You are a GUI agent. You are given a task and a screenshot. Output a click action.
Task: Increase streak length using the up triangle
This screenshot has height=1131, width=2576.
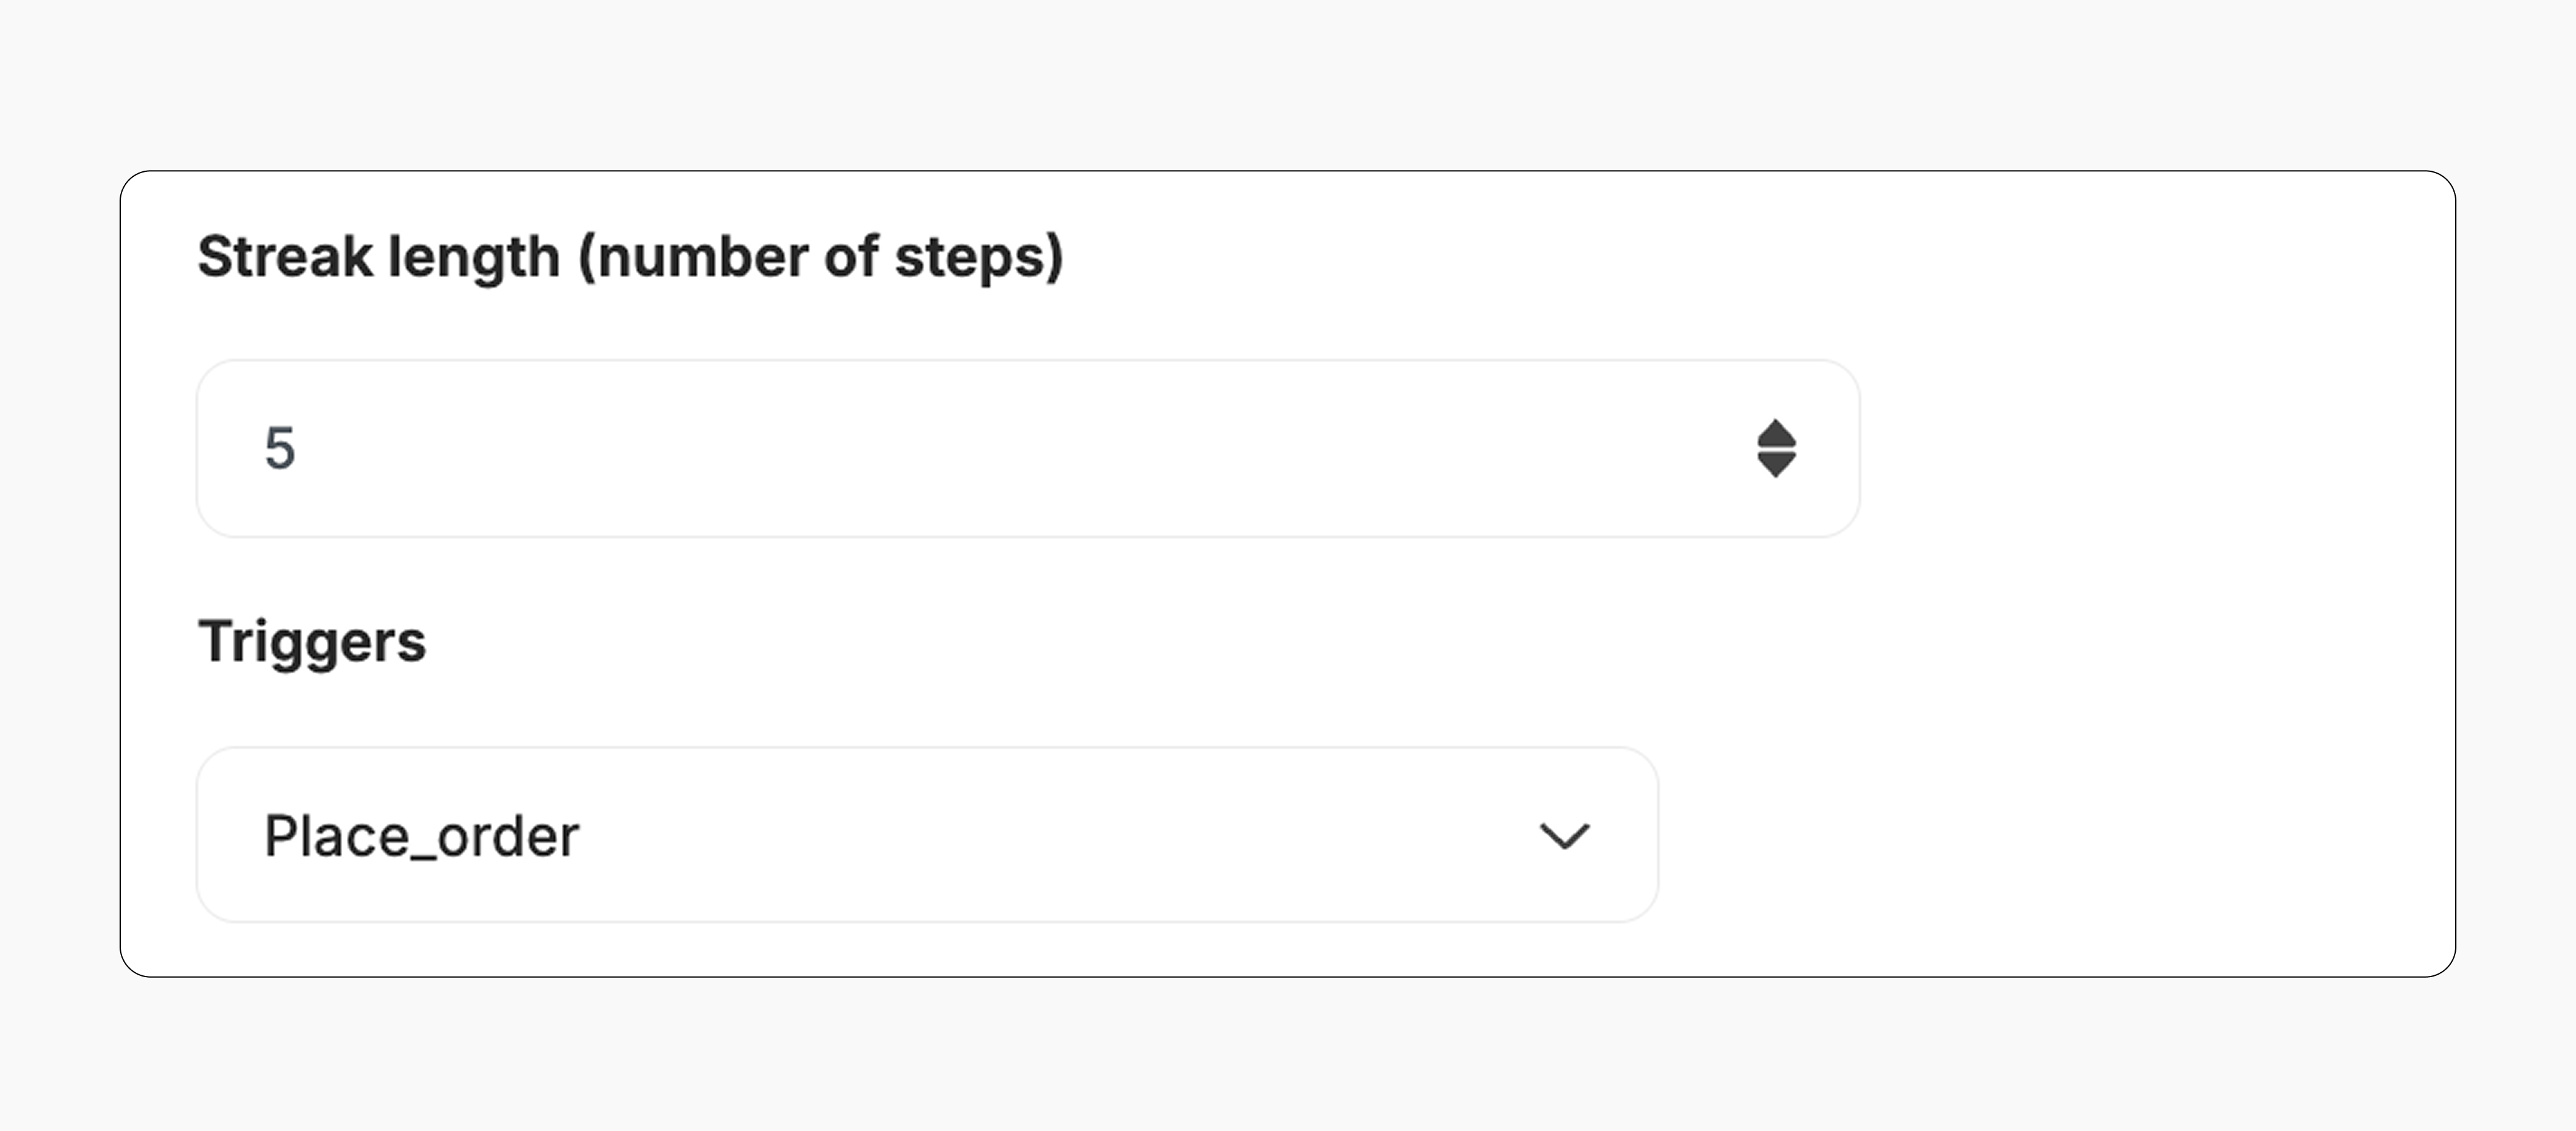[x=1776, y=434]
